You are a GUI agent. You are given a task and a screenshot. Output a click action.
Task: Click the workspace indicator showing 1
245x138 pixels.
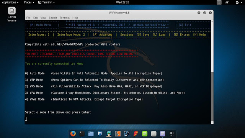click(219, 2)
